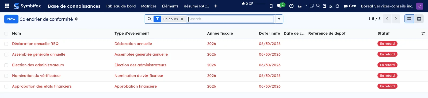Check the Nomination du vérificateur row
Screen dimensions: 428x98
point(6,76)
